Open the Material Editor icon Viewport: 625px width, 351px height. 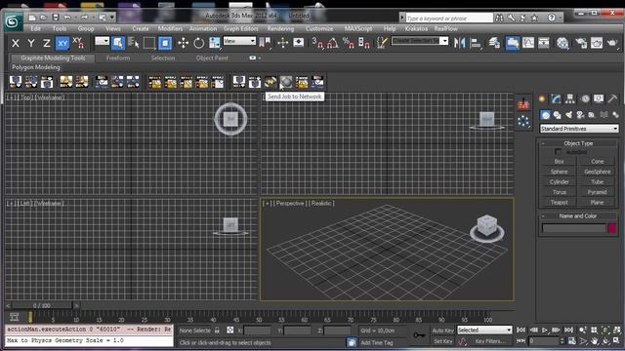click(562, 43)
